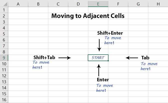
Task: Click the bold Enter label
Action: [x=103, y=80]
